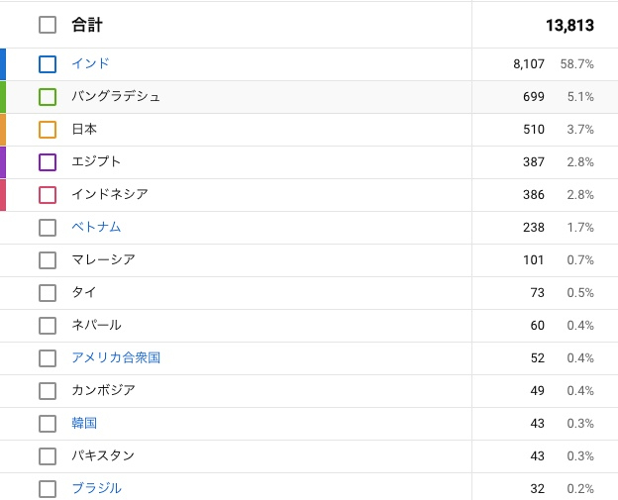Uncheck the インドネシア checkbox
Screen dimensions: 618x500
(48, 195)
